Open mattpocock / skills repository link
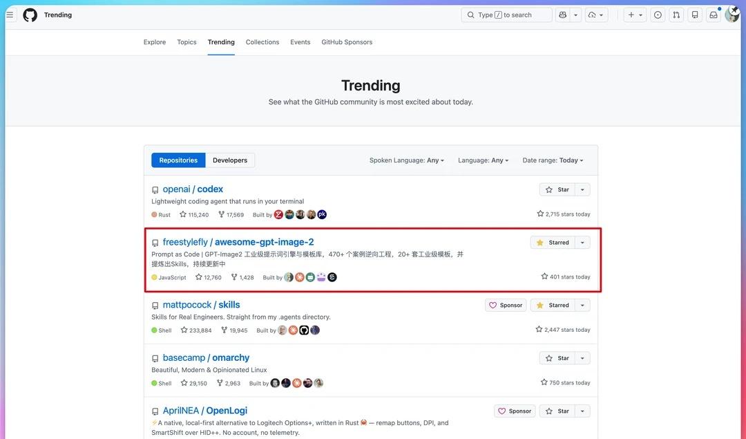This screenshot has height=439, width=746. tap(201, 305)
